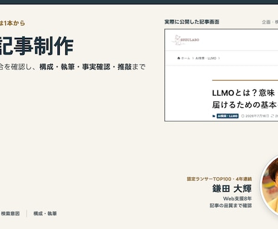
Task: Click the 記事の品質まで確認 text
Action: [231, 205]
